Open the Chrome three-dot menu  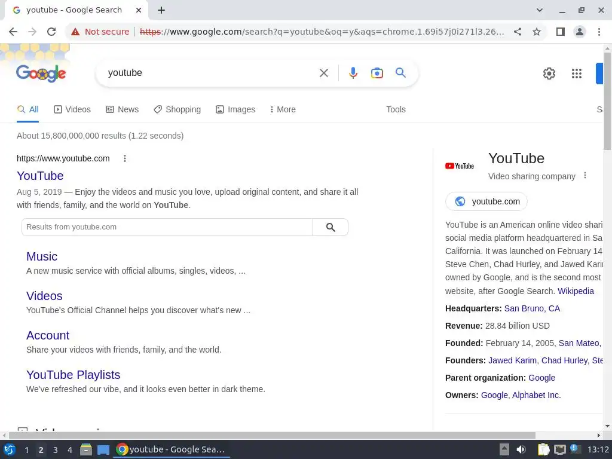click(599, 32)
